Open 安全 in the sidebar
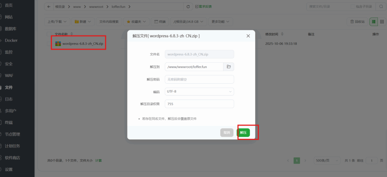 9,64
